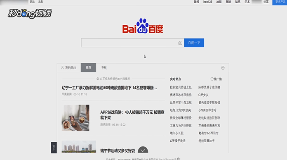Open hot topic 葡萄牙3-3西班牙
This screenshot has width=287, height=160.
[209, 133]
